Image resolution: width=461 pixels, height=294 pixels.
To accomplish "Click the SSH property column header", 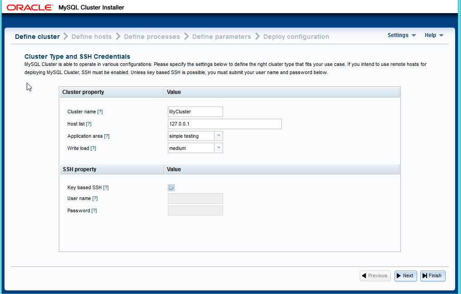I will pyautogui.click(x=112, y=169).
